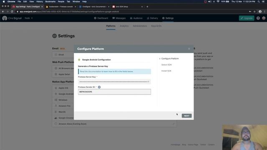Open the frank app dropdown

point(29,18)
